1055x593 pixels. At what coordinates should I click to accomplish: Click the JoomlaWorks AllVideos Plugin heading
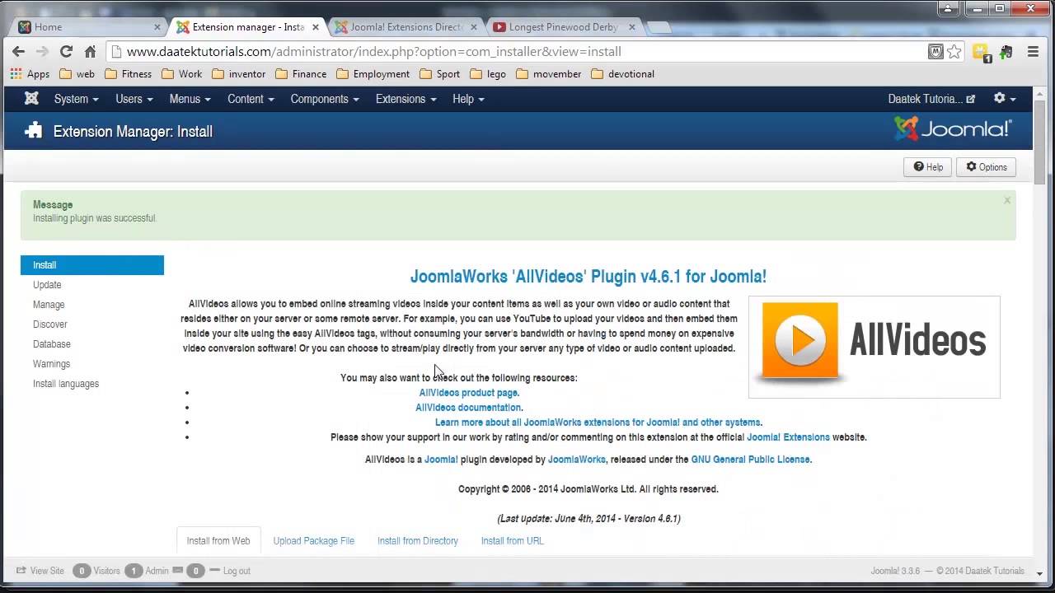[x=588, y=277]
